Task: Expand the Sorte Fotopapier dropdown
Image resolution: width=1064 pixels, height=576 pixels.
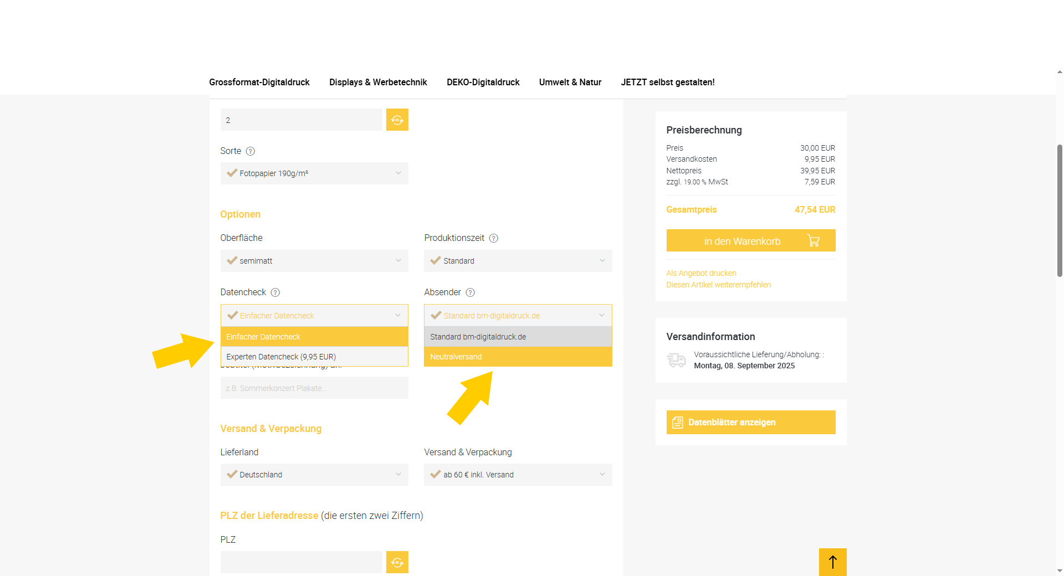Action: (314, 173)
